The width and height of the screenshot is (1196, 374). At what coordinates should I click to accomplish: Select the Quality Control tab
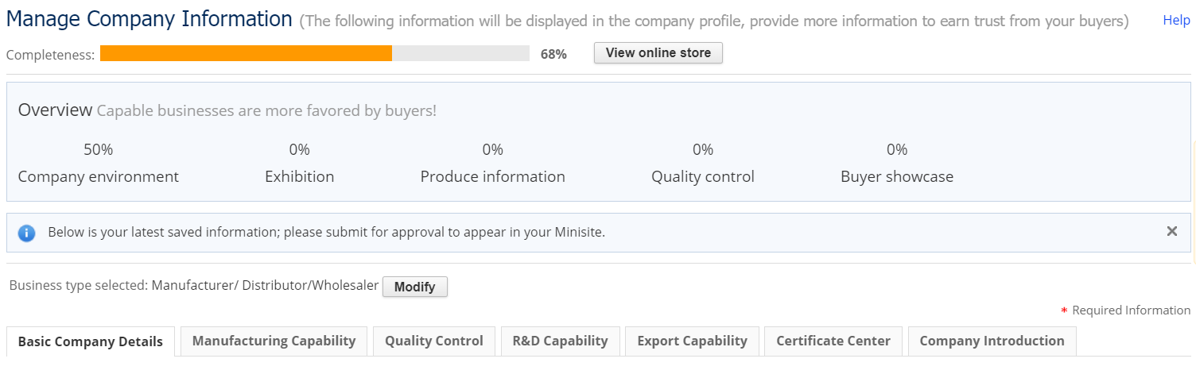433,341
